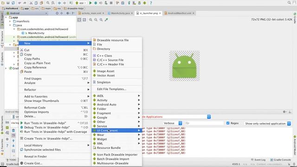This screenshot has height=167, width=297.
Task: Select the New context menu item
Action: (x=55, y=43)
